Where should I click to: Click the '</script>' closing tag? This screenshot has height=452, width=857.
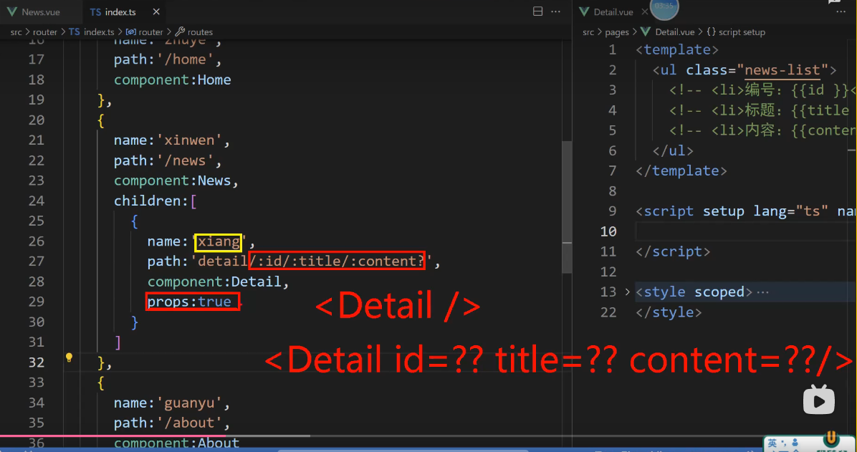673,251
